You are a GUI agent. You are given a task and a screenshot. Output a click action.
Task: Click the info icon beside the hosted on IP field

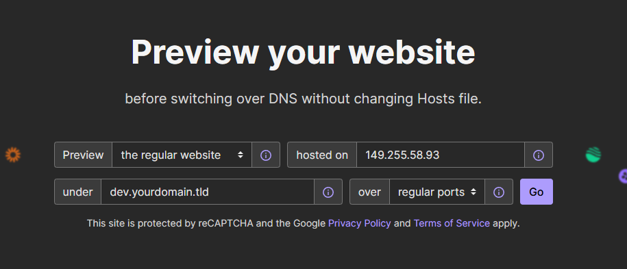tap(539, 155)
